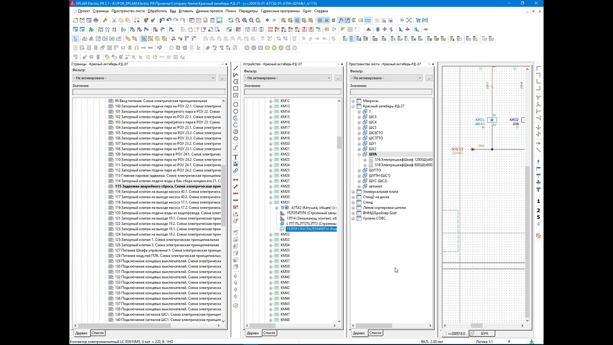Click the Print icon in the top toolbar
613x345 pixels.
click(x=96, y=20)
